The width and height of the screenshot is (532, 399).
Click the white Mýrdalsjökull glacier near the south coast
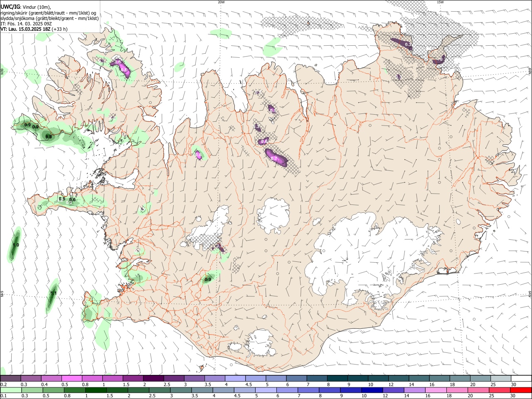pos(261,343)
